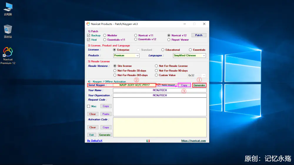Click Copy beside the Auto-insert checkbox
The width and height of the screenshot is (294, 165).
184,85
